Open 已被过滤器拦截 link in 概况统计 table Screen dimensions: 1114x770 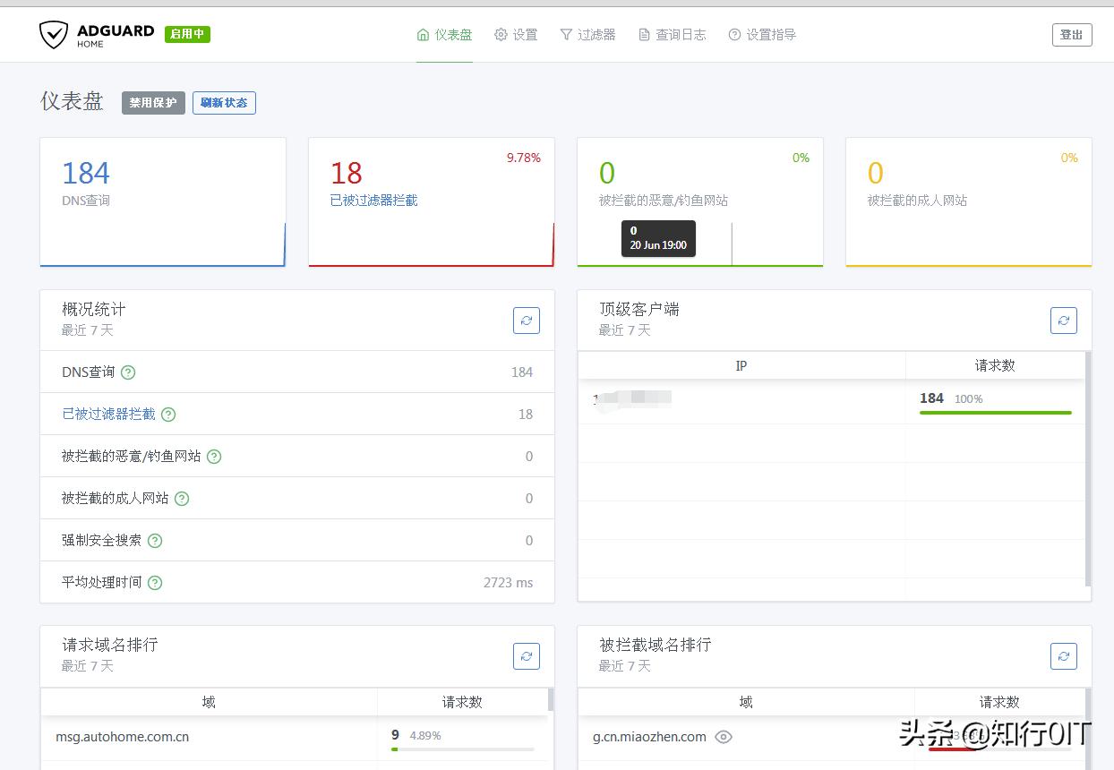[x=108, y=414]
